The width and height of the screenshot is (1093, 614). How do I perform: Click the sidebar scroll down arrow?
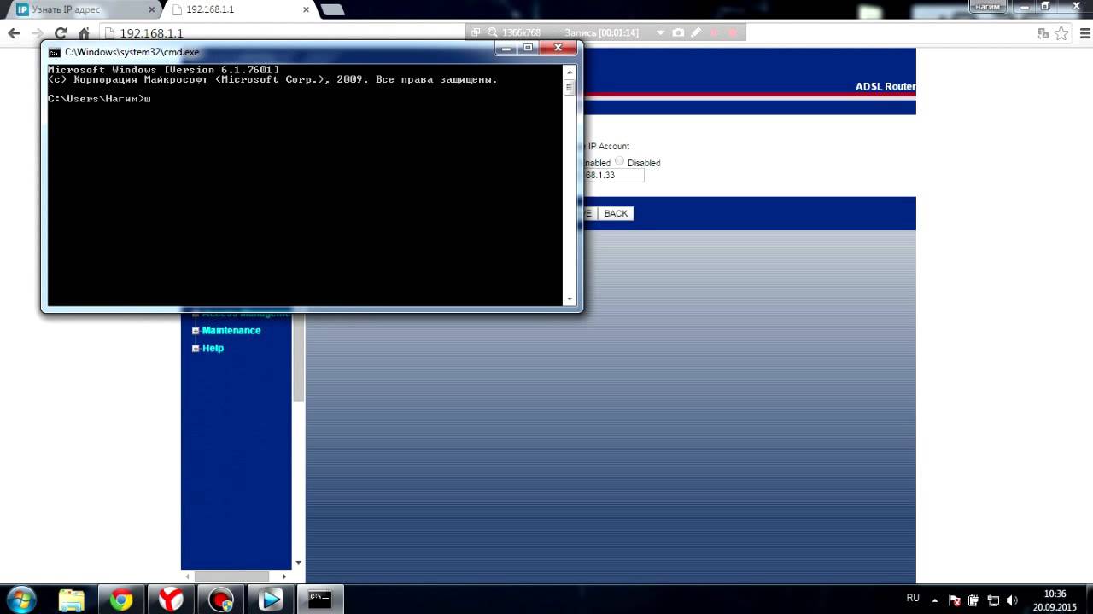[298, 563]
